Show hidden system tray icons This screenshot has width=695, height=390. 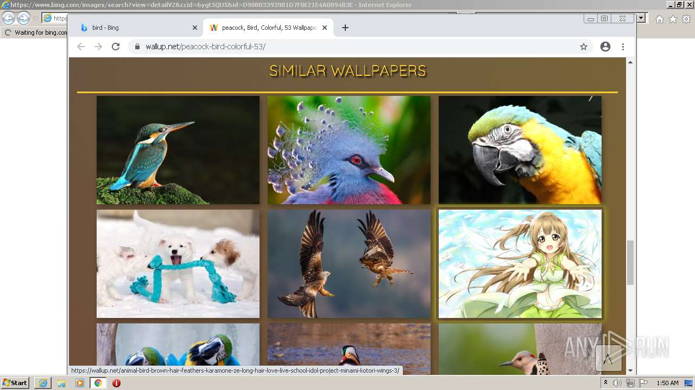[x=606, y=383]
